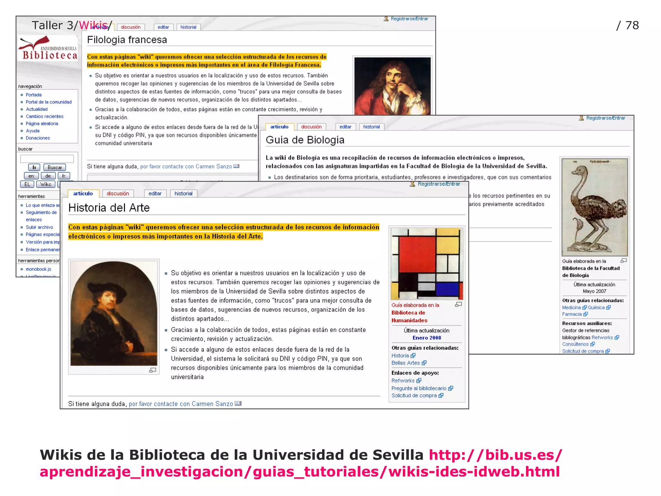
Task: Open discusión tab in Guía de Biología window
Action: 311,127
